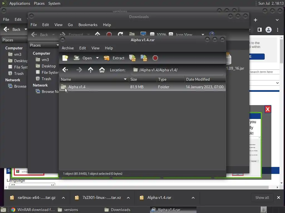Open the Archive menu
Viewport: 285px width, 213px height.
click(68, 48)
